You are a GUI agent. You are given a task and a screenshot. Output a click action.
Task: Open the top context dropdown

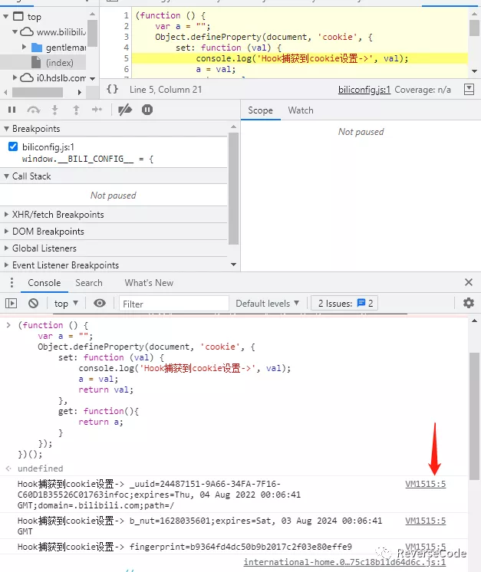click(x=66, y=303)
